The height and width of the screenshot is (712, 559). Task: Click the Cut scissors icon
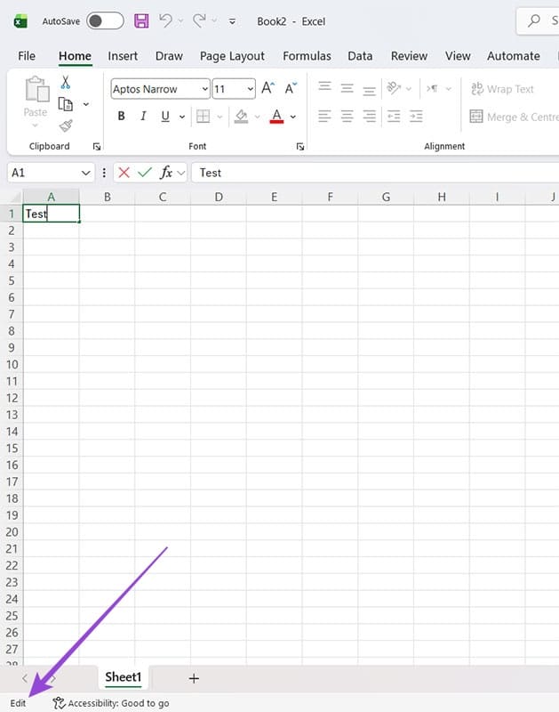(65, 83)
